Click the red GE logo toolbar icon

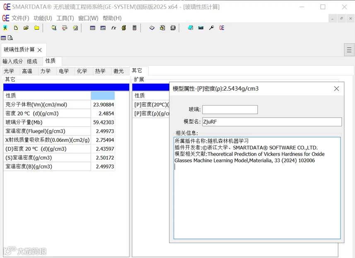[x=222, y=28]
